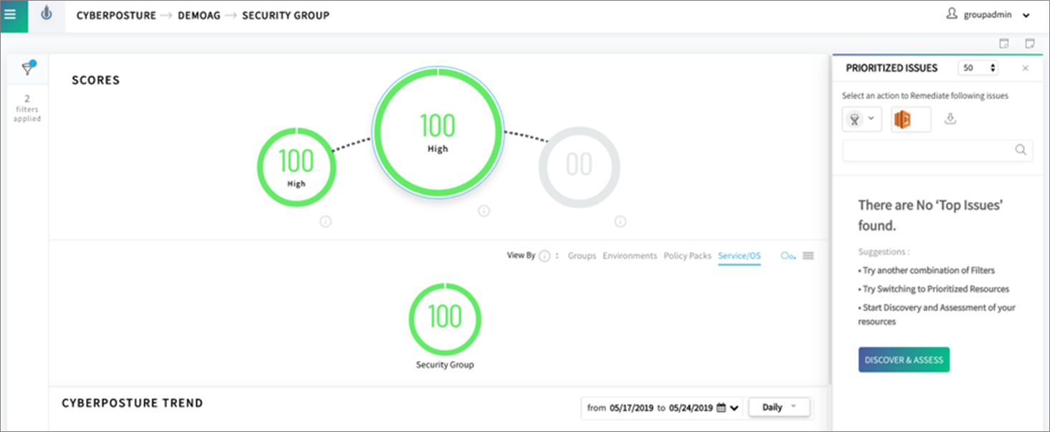This screenshot has width=1050, height=432.
Task: View by Groups tab
Action: pyautogui.click(x=582, y=256)
